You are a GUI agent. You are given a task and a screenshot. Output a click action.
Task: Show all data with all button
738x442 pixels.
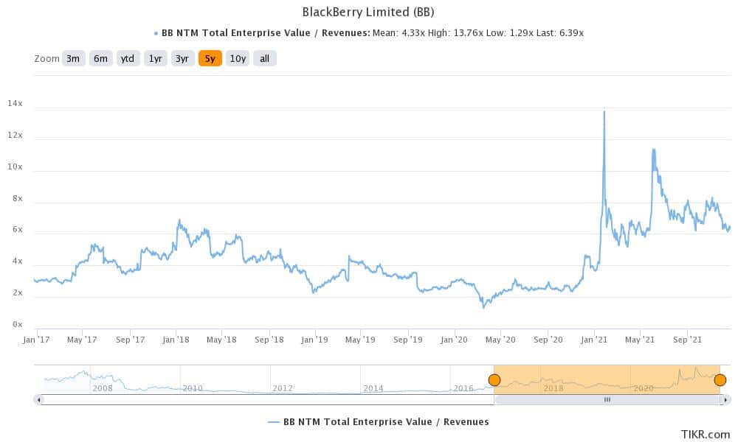264,59
